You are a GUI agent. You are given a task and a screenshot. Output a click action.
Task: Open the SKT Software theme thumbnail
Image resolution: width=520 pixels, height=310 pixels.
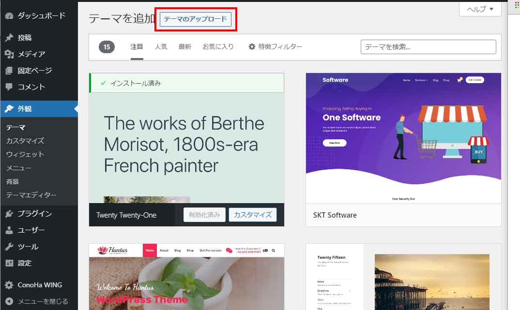403,138
